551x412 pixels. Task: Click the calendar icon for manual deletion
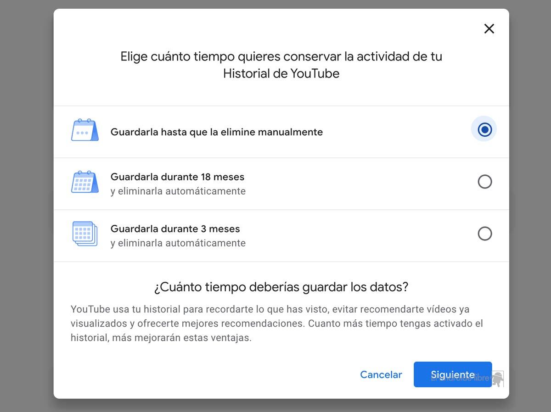pyautogui.click(x=84, y=130)
